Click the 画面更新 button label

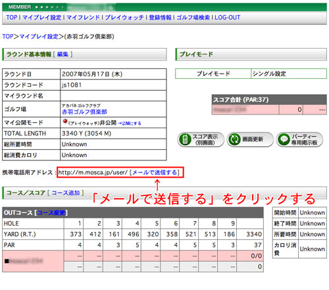coord(253,139)
